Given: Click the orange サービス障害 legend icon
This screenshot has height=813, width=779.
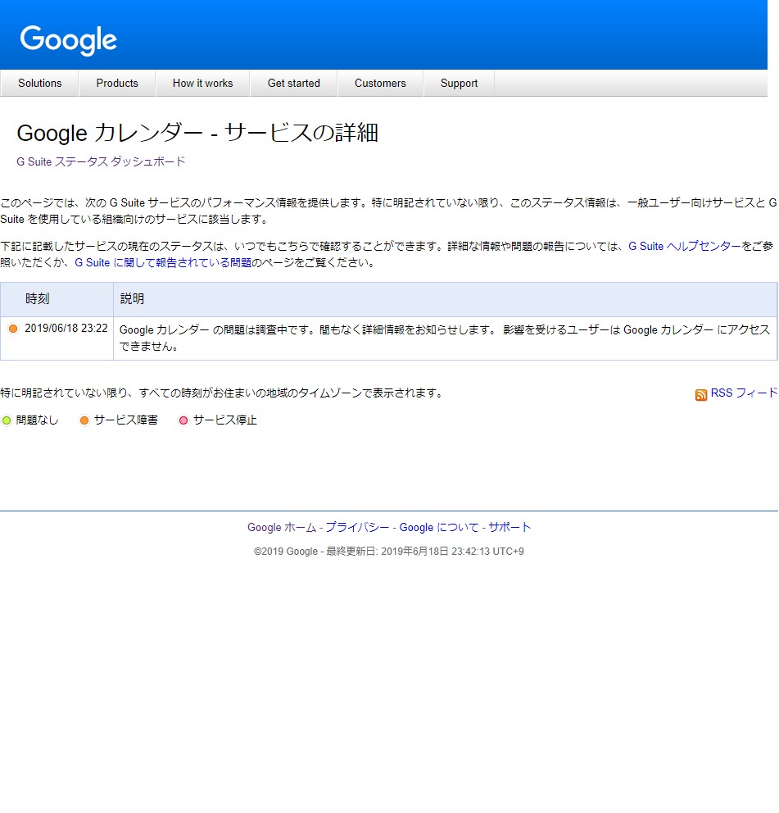Looking at the screenshot, I should coord(84,420).
